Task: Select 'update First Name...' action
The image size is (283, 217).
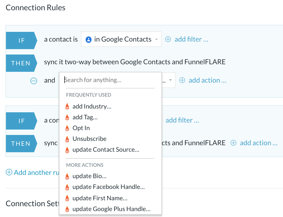Action: pos(100,198)
